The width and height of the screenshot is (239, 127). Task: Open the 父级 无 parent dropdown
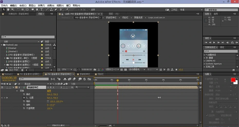tap(82, 87)
